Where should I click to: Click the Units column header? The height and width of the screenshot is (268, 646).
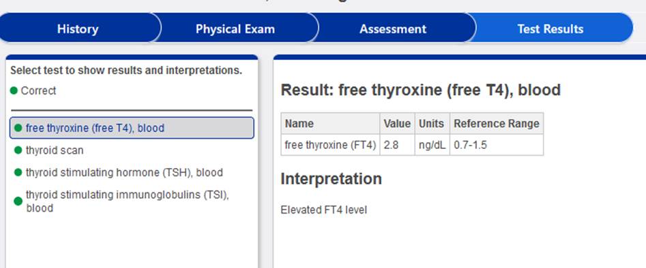point(432,123)
